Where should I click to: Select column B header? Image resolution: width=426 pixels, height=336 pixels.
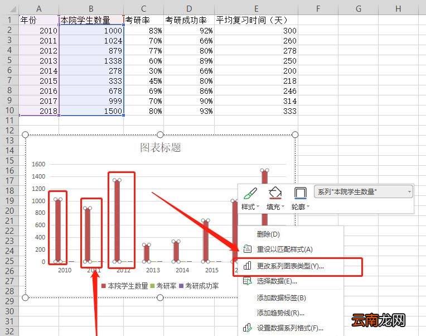coord(91,9)
